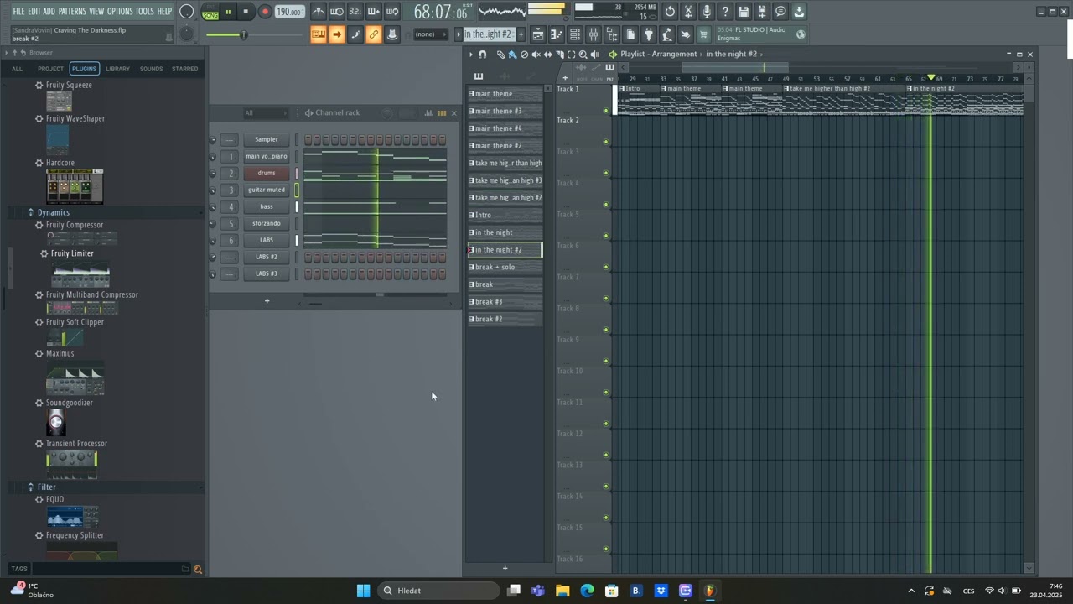Toggle the step edit arrow icon
Screen dimensions: 1073x604
(337, 34)
